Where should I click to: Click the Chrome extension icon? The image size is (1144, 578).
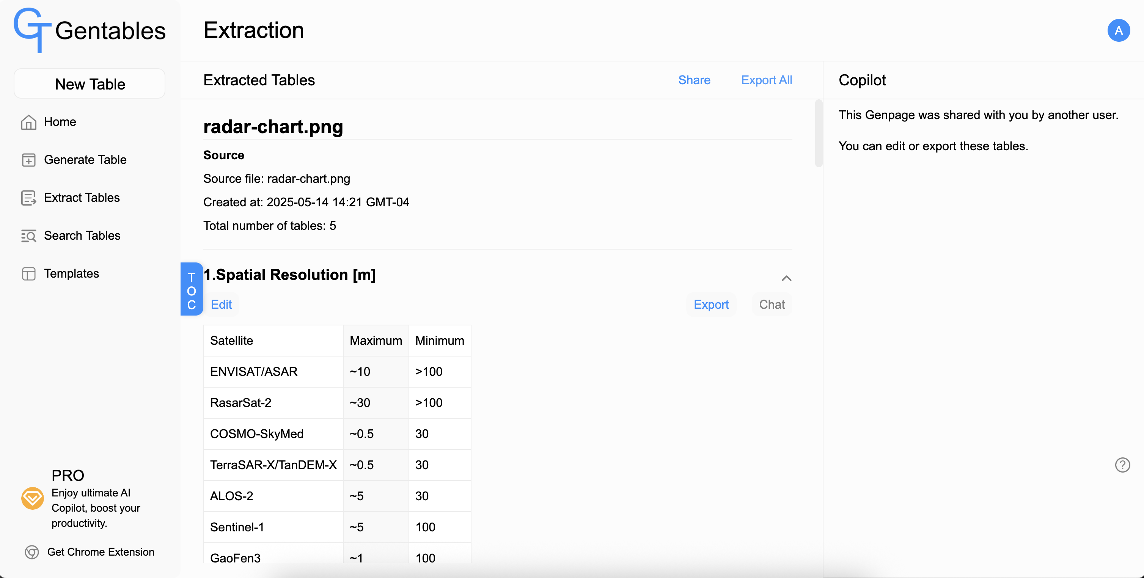click(31, 552)
